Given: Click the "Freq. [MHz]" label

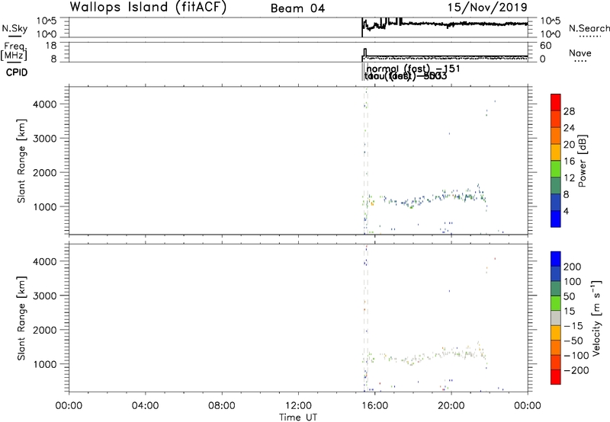Looking at the screenshot, I should (x=14, y=51).
